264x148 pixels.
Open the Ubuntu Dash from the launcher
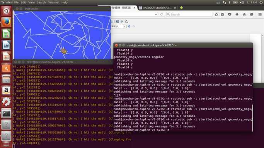pos(6,11)
